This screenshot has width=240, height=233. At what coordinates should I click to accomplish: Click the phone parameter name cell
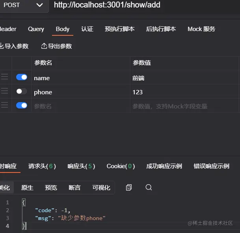click(81, 92)
